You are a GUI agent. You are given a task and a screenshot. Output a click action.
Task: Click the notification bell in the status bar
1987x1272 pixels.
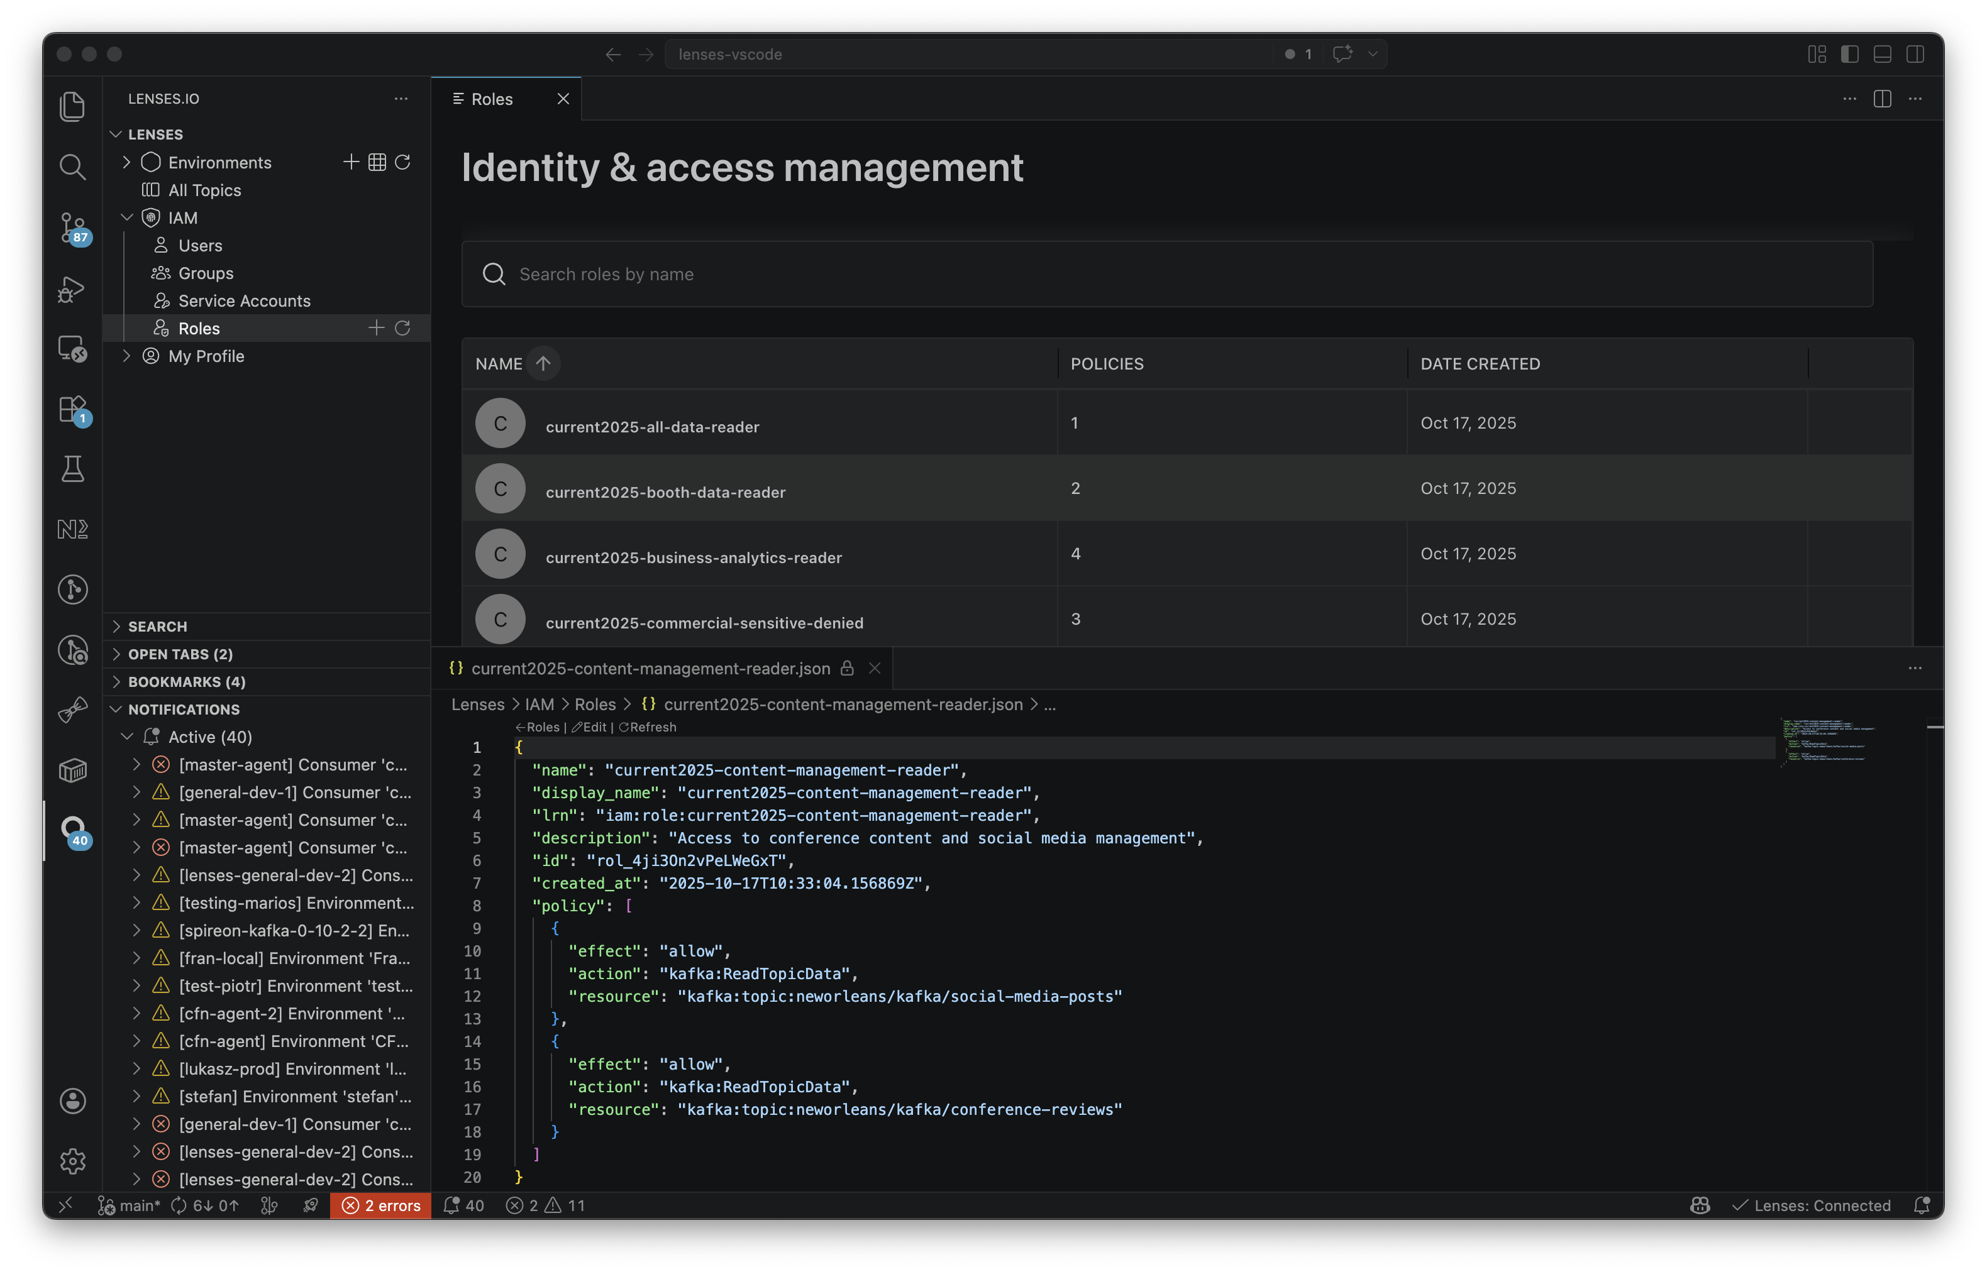point(1922,1205)
